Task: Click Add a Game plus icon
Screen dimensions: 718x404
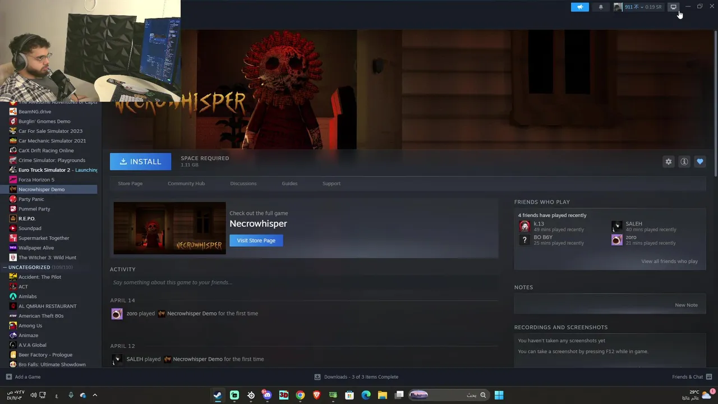Action: coord(8,377)
